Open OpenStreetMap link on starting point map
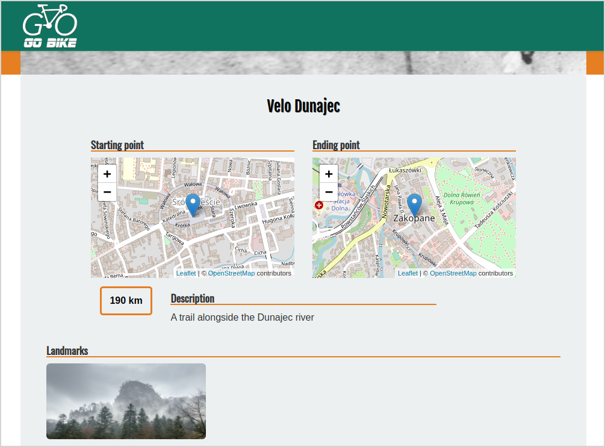The image size is (605, 447). (x=231, y=273)
